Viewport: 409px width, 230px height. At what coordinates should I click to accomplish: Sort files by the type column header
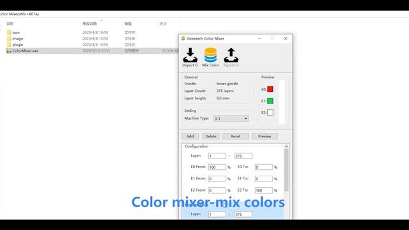pyautogui.click(x=128, y=24)
